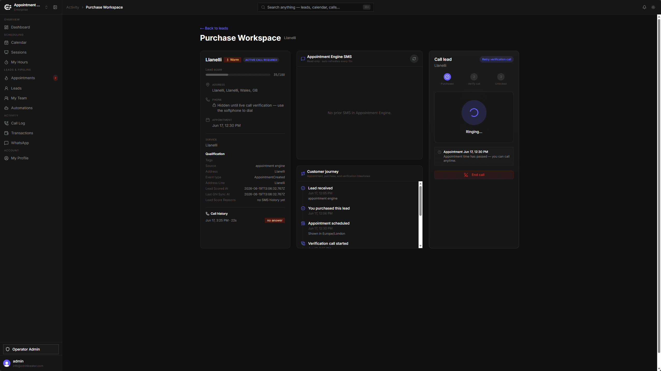Image resolution: width=661 pixels, height=371 pixels.
Task: Click the Activity breadcrumb
Action: pos(73,7)
